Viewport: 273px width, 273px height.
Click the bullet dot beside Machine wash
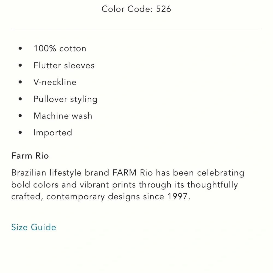click(20, 116)
